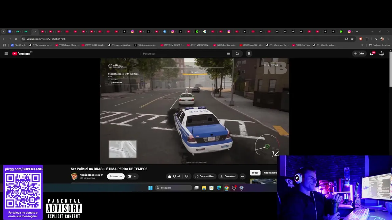Open the Nação Bostileira channel name link
The image size is (392, 220).
pyautogui.click(x=90, y=175)
